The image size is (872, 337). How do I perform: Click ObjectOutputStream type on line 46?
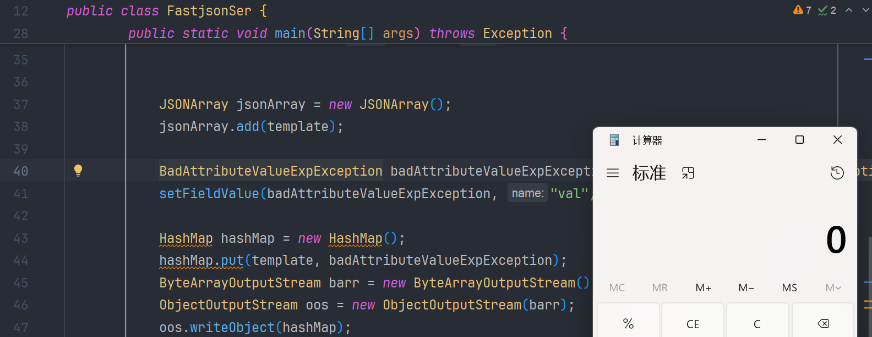(228, 305)
